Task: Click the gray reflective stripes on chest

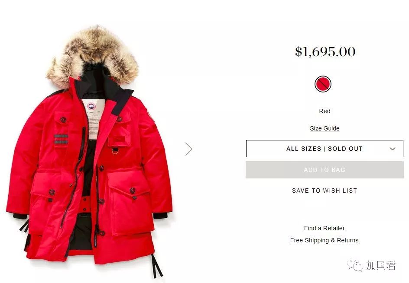Action: click(61, 139)
